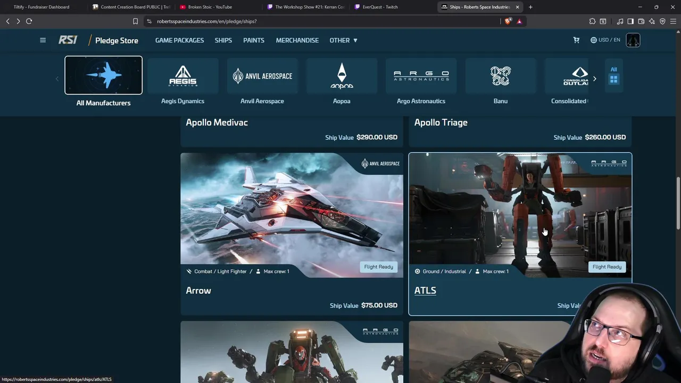
Task: Open the RSI hamburger menu
Action: (x=43, y=40)
